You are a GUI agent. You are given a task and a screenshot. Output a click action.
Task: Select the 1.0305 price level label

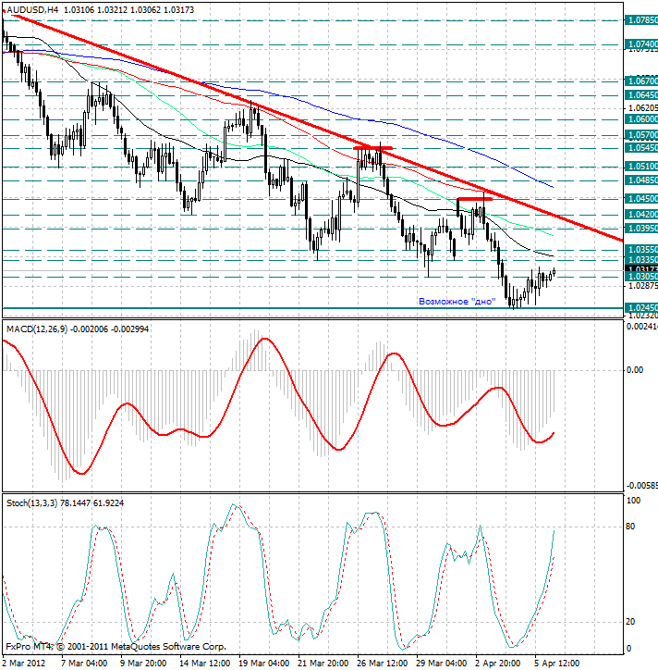(641, 277)
